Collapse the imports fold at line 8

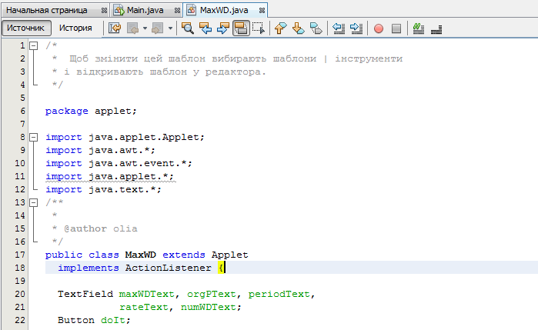[33, 137]
